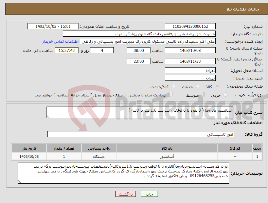Image resolution: width=268 pixels, height=203 pixels.
Task: Click the 1403/10/08 date cell in table
Action: [x=29, y=156]
